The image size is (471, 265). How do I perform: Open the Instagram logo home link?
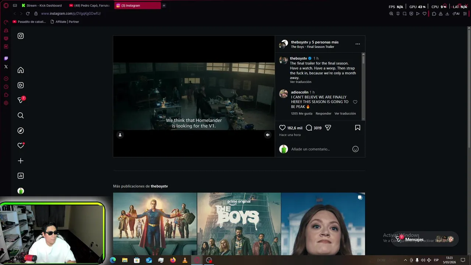pos(21,36)
